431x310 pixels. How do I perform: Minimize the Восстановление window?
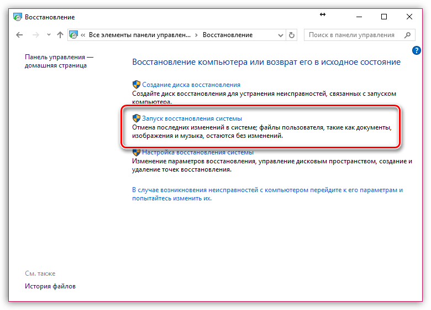359,17
